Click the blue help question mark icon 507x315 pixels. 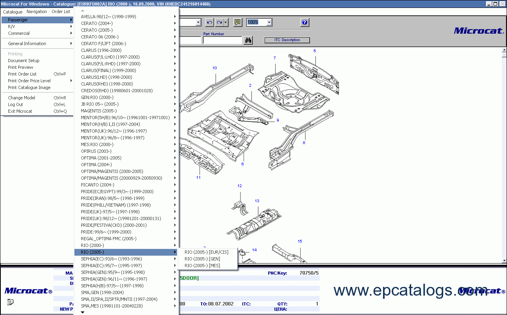pyautogui.click(x=305, y=23)
